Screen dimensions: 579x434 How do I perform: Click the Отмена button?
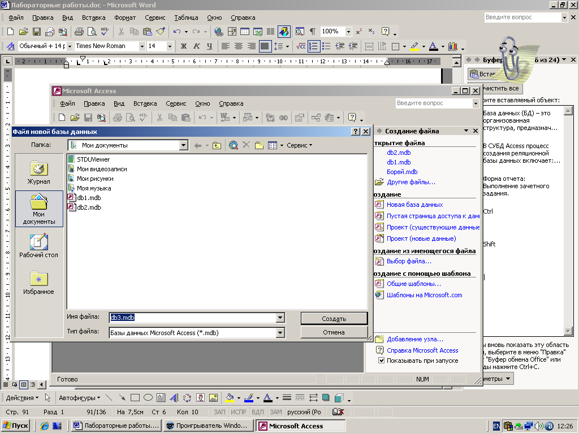pyautogui.click(x=334, y=332)
